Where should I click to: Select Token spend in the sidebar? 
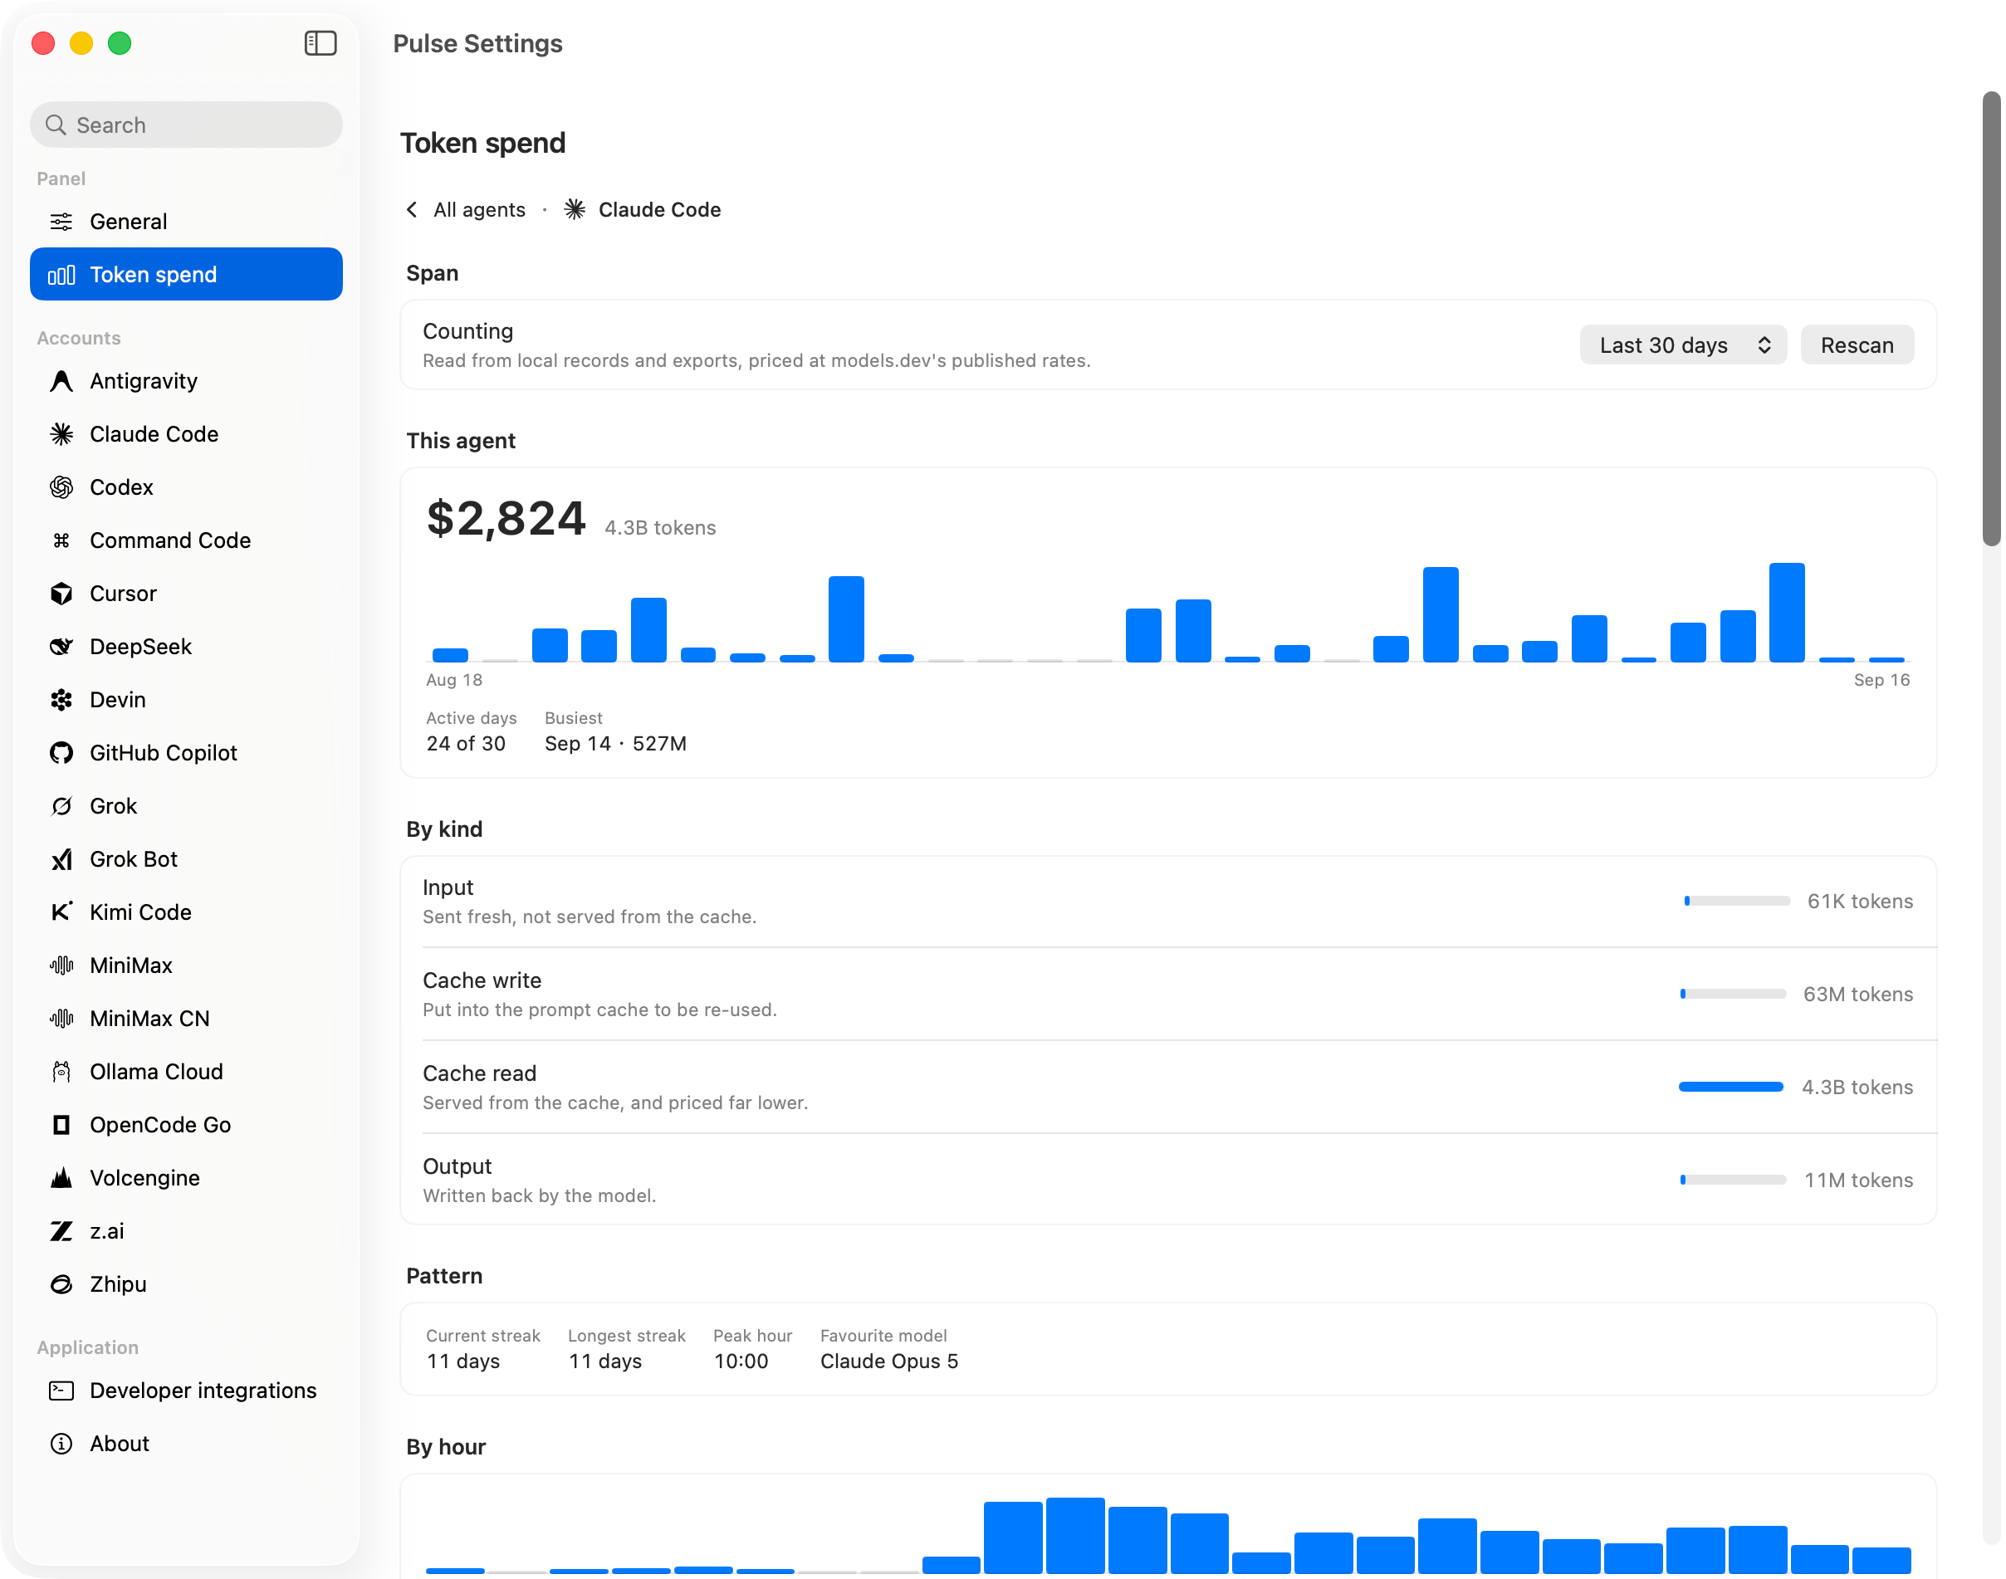tap(186, 275)
